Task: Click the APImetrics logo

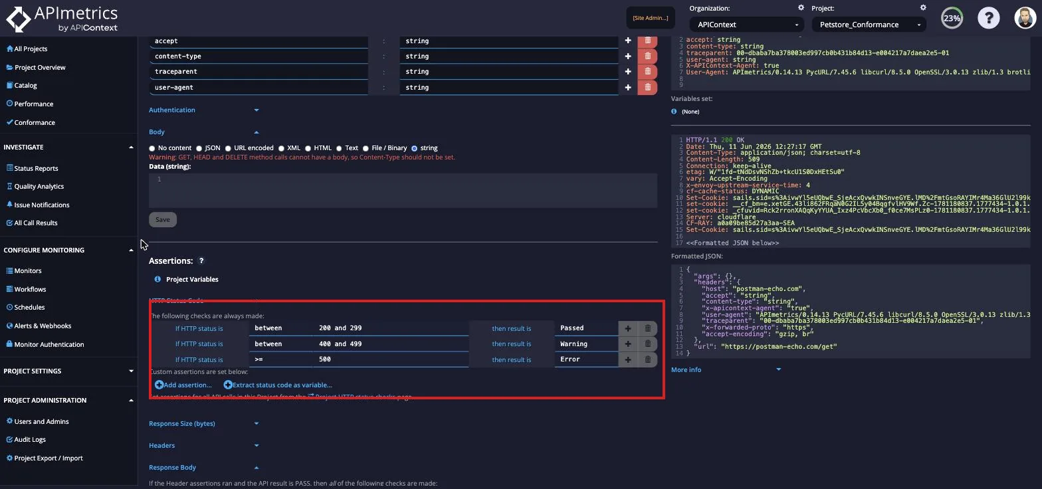Action: 62,19
